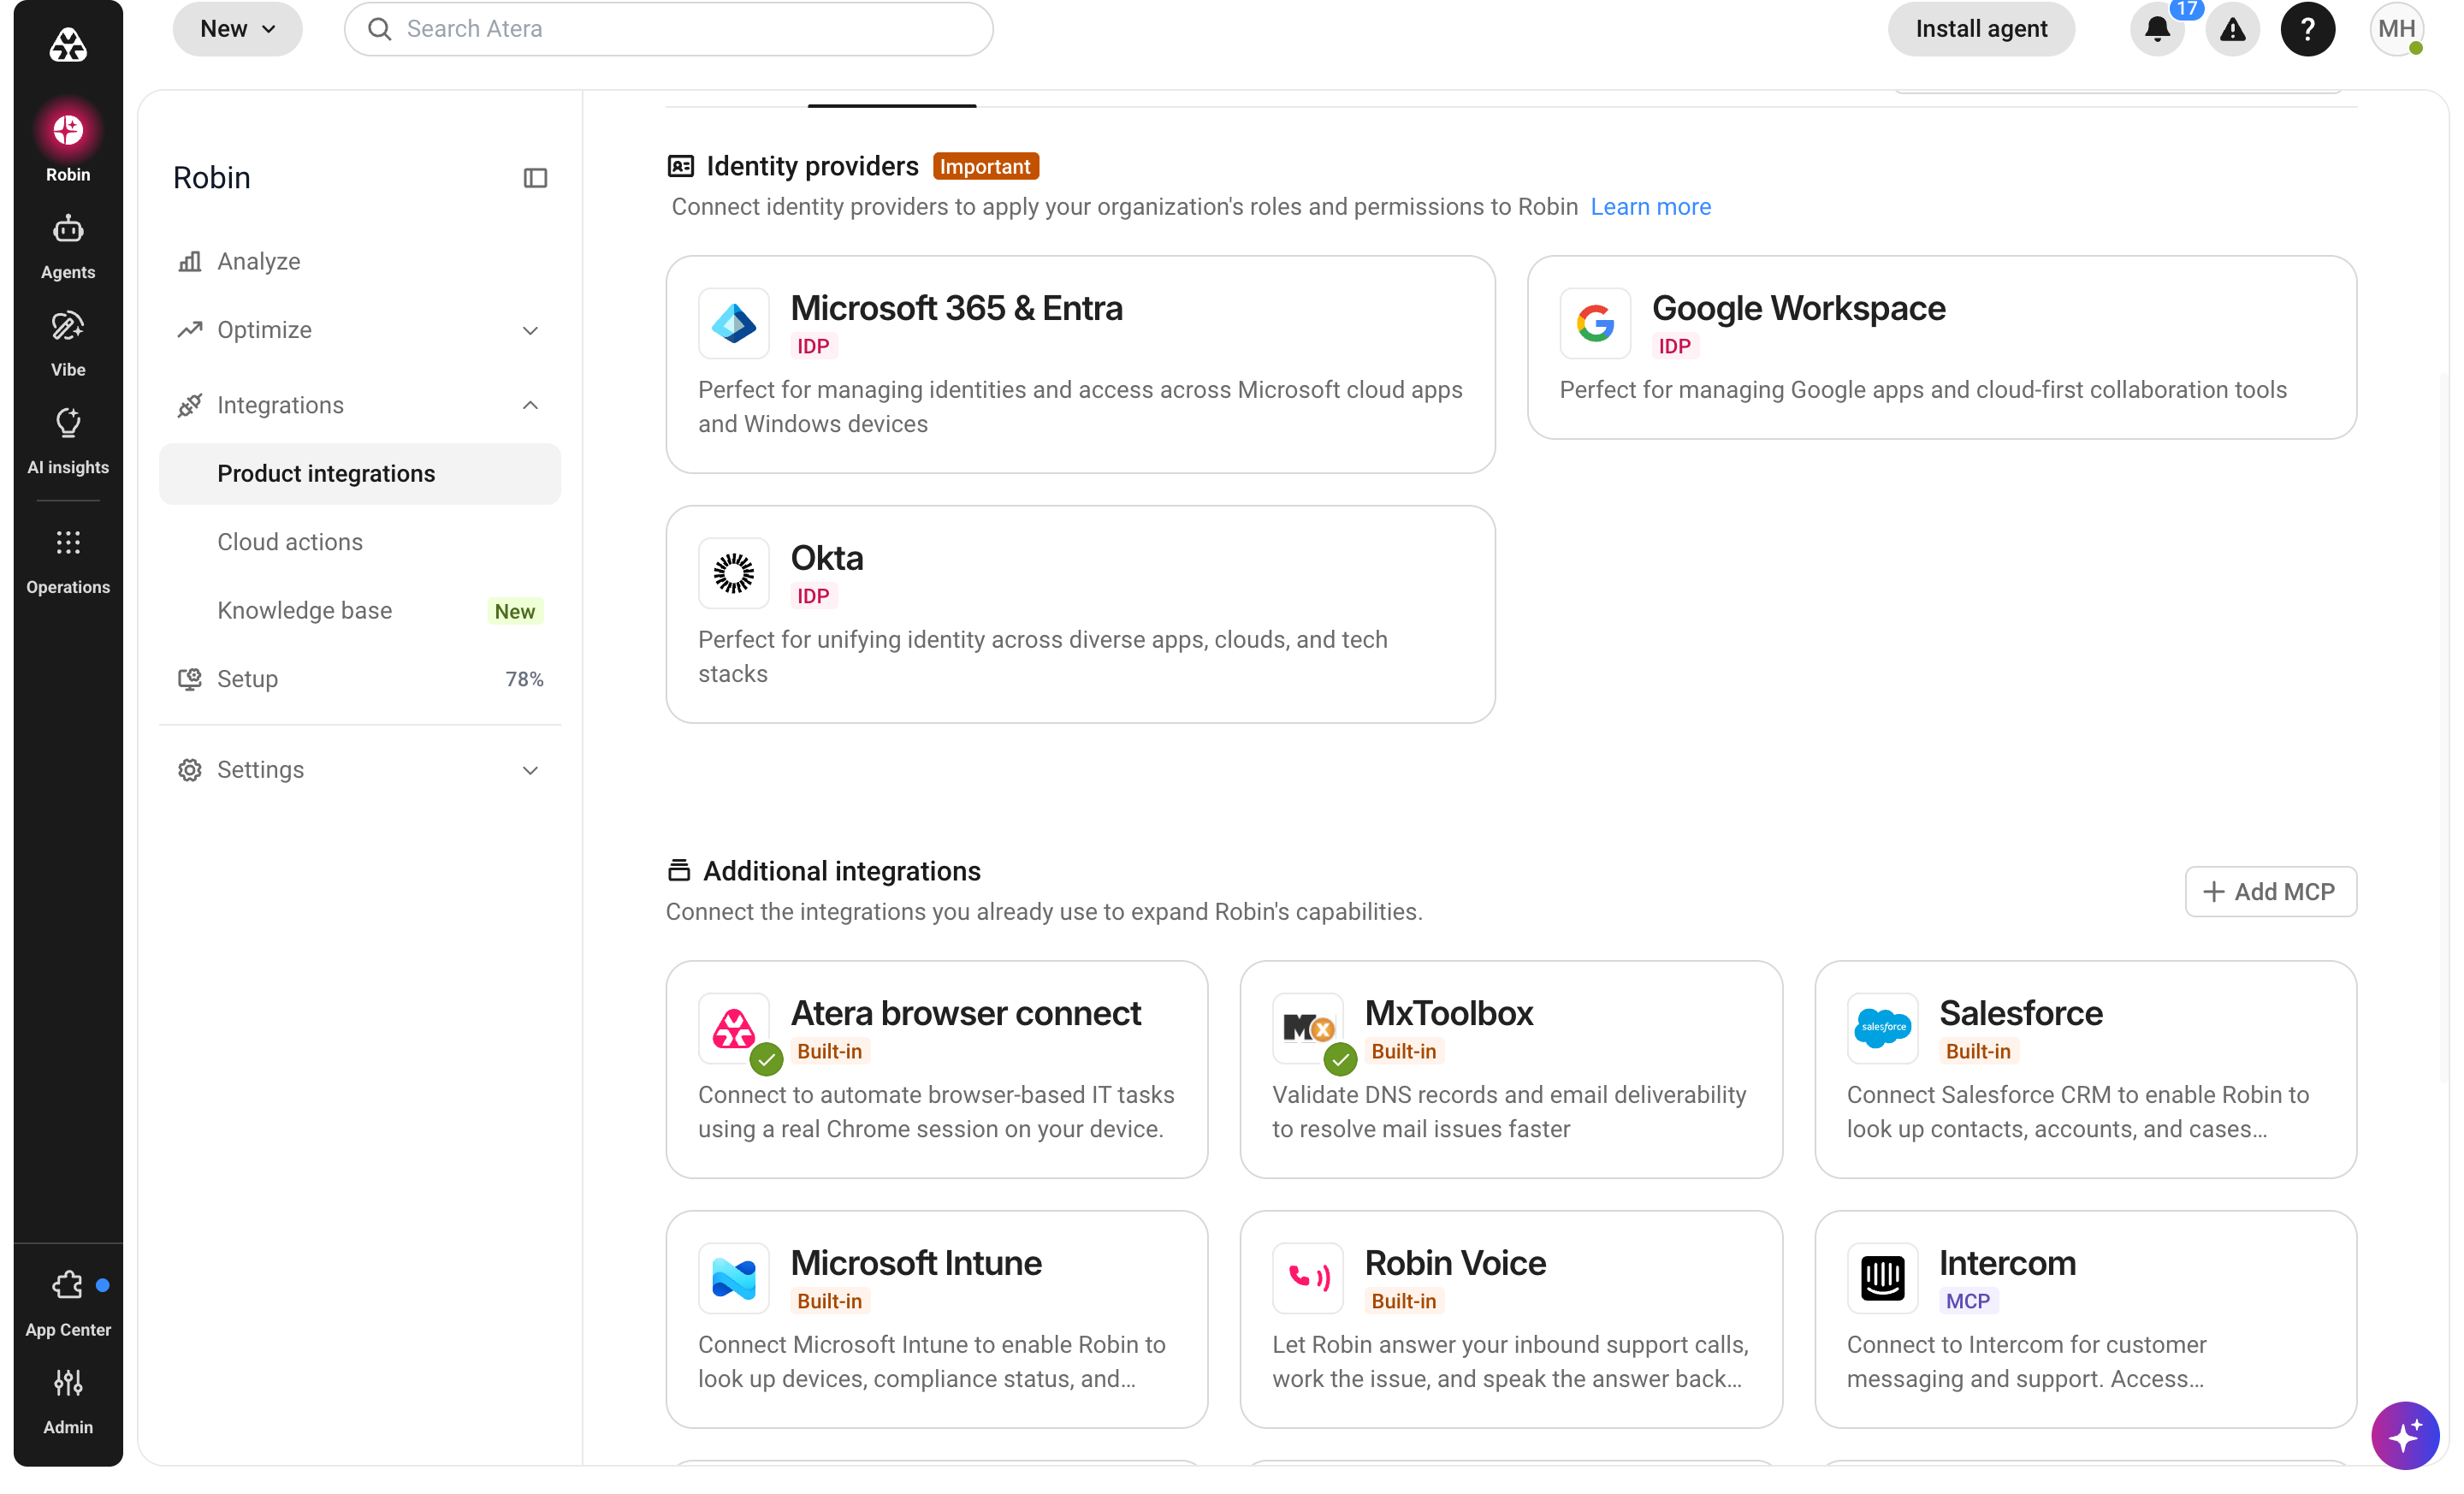Go to Vibe in the left rail
2464x1494 pixels.
[x=68, y=343]
